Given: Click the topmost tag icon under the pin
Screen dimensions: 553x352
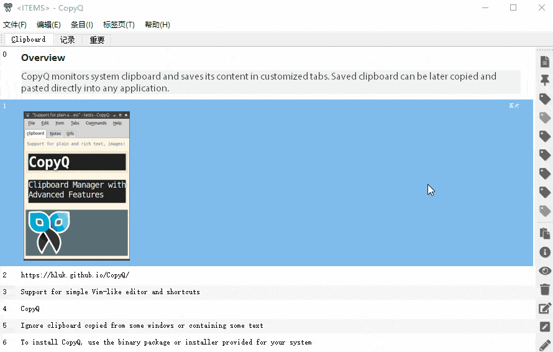Looking at the screenshot, I should [x=545, y=99].
